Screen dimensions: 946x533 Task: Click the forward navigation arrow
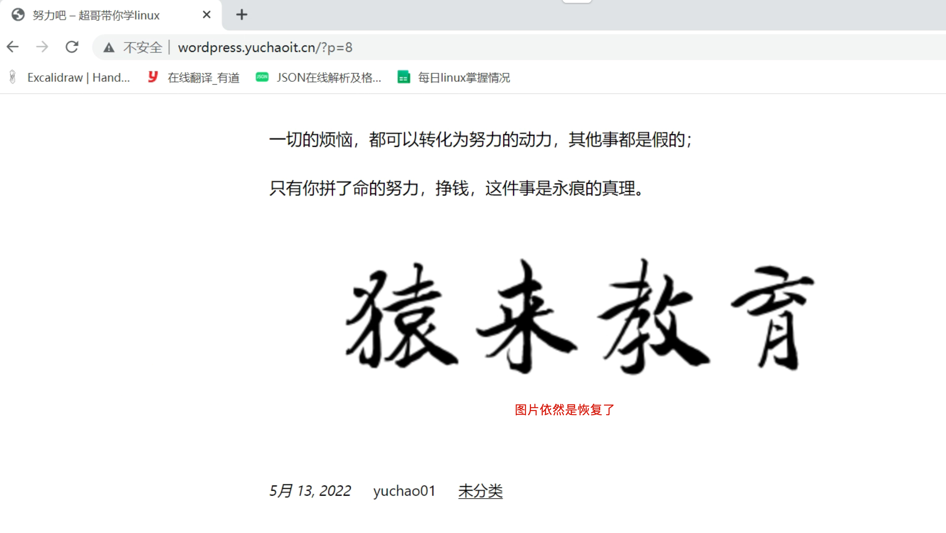click(42, 47)
